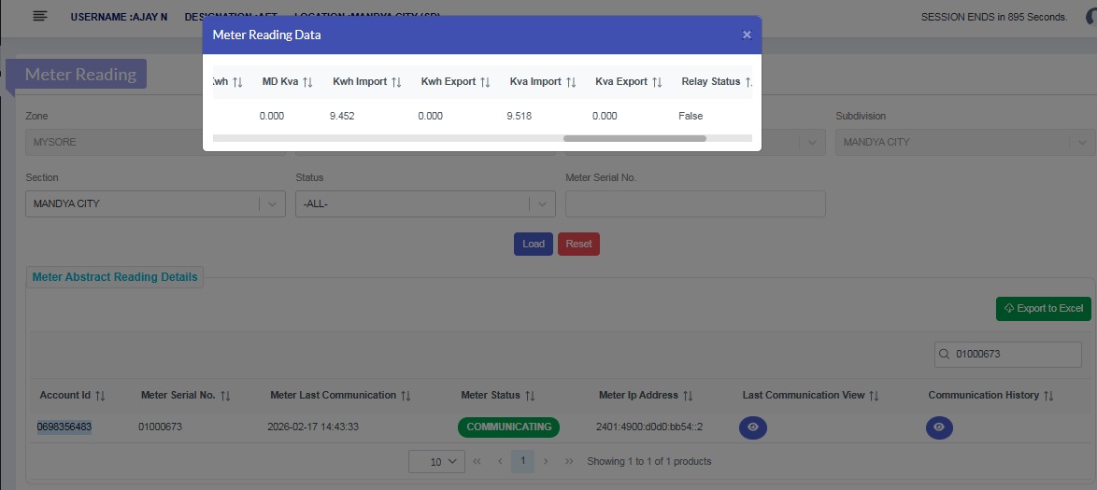Click the Load button
This screenshot has height=490, width=1097.
[x=534, y=244]
